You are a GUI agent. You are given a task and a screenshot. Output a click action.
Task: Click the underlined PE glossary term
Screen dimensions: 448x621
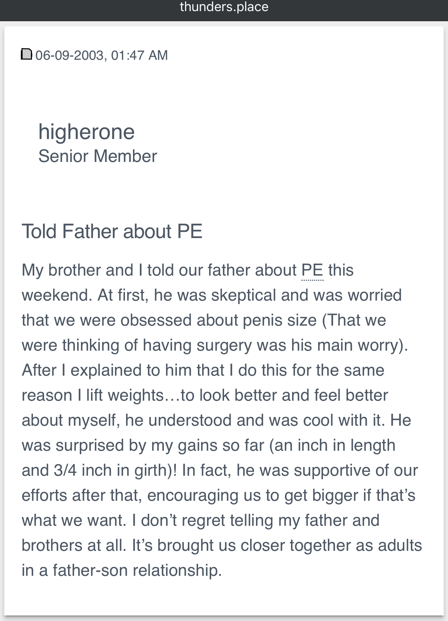pos(312,270)
